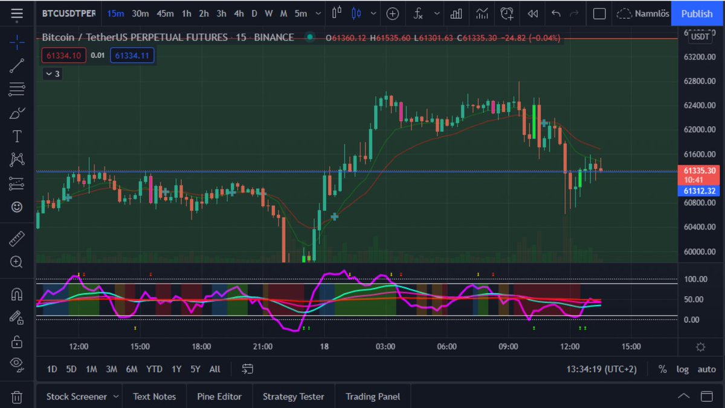This screenshot has height=408, width=725.
Task: Expand the favorite indicators dropdown arrow
Action: tap(437, 13)
